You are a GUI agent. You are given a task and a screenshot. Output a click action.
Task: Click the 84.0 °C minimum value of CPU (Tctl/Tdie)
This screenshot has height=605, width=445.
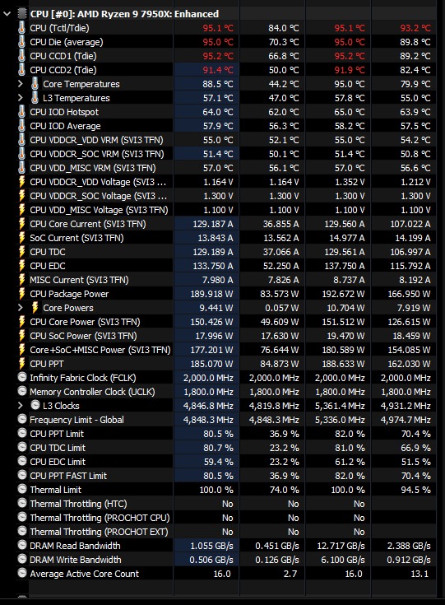tap(284, 28)
